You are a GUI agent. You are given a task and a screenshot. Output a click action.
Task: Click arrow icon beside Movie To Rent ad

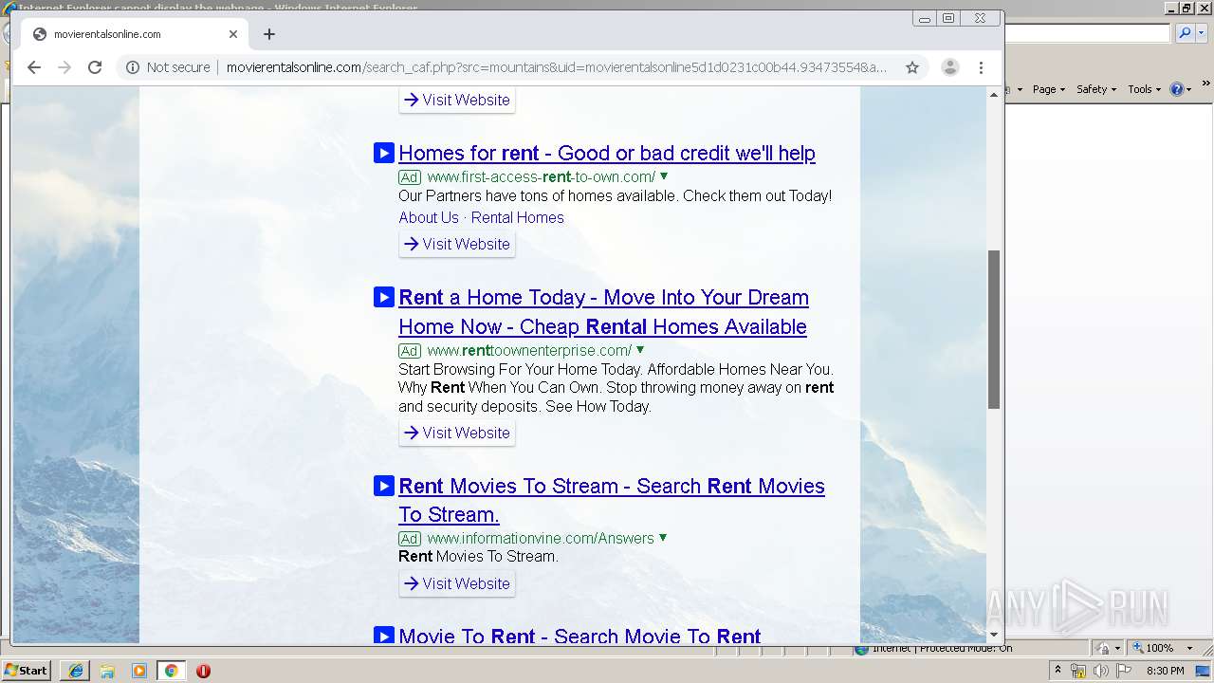(384, 636)
